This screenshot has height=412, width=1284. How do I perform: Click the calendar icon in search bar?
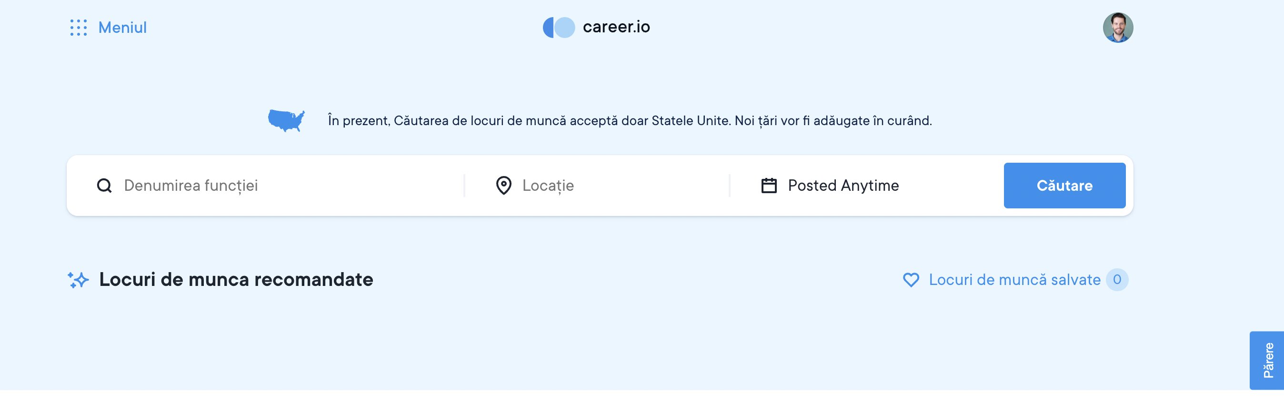click(x=769, y=186)
